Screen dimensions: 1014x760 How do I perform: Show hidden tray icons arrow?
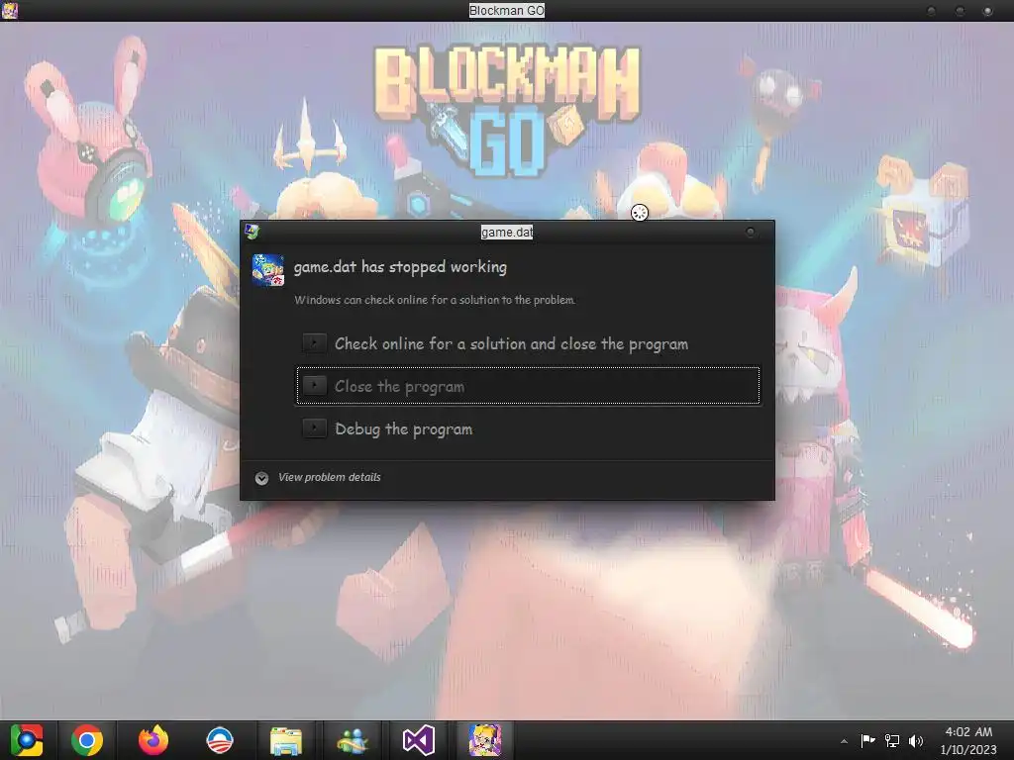click(844, 741)
